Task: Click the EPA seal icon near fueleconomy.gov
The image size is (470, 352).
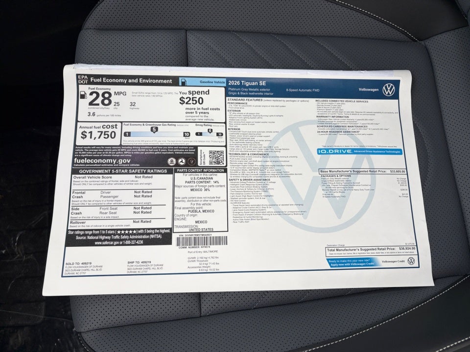Action: tap(172, 161)
